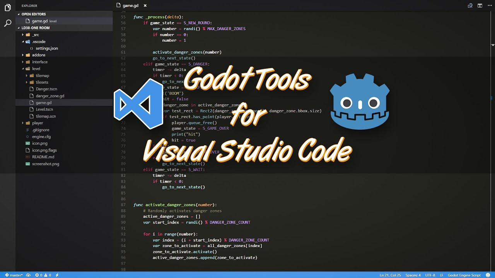The width and height of the screenshot is (495, 278).
Task: Open the Explorer view in the activity bar
Action: point(8,8)
